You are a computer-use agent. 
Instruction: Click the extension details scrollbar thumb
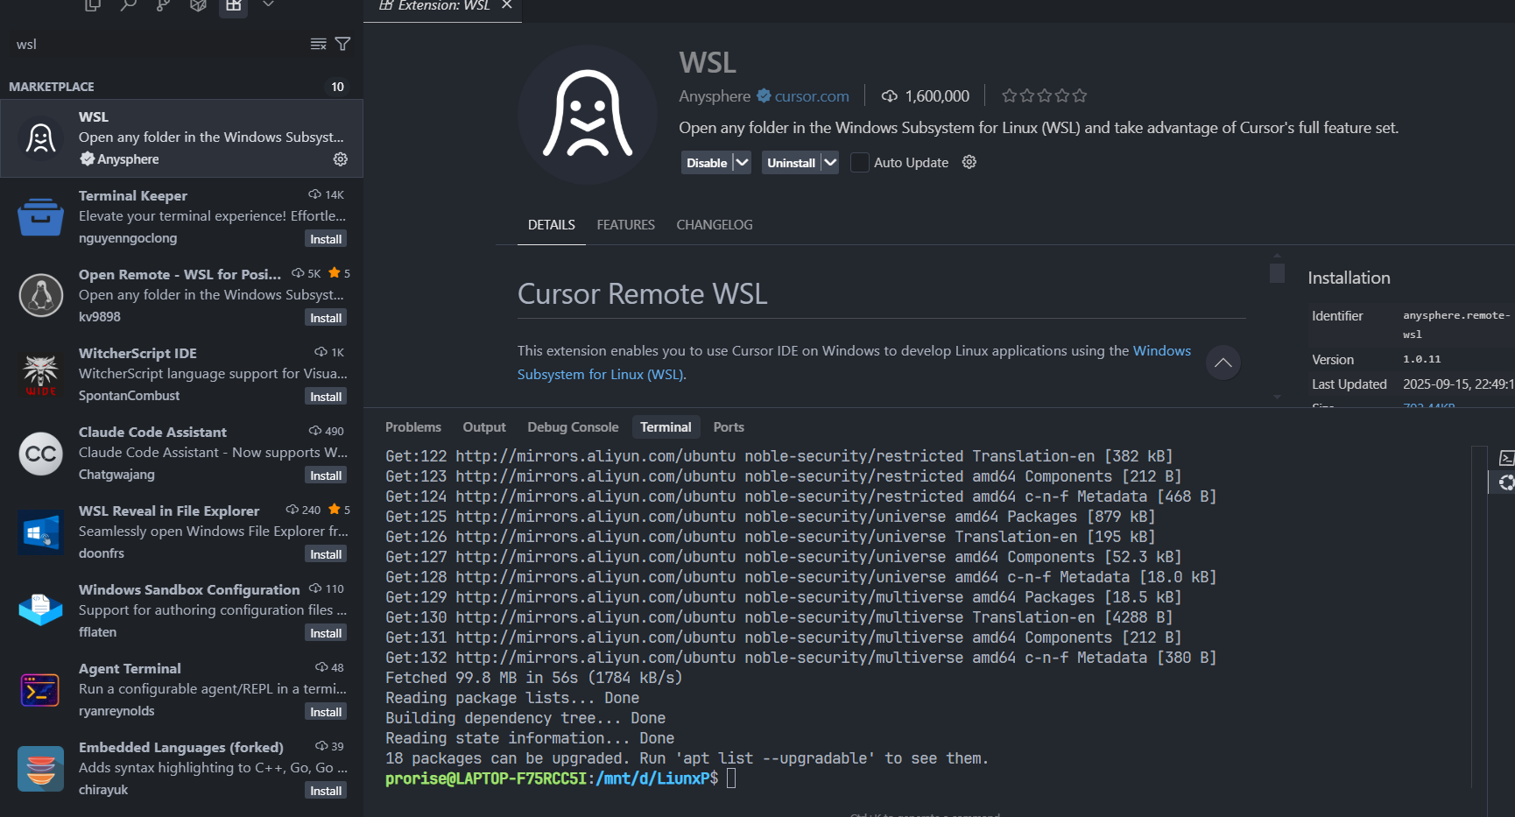[1277, 273]
